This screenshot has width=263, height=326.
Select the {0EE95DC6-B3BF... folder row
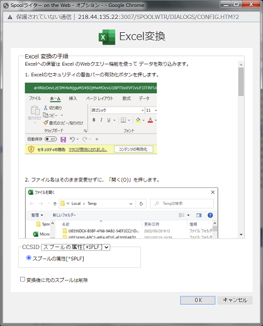tap(137, 231)
